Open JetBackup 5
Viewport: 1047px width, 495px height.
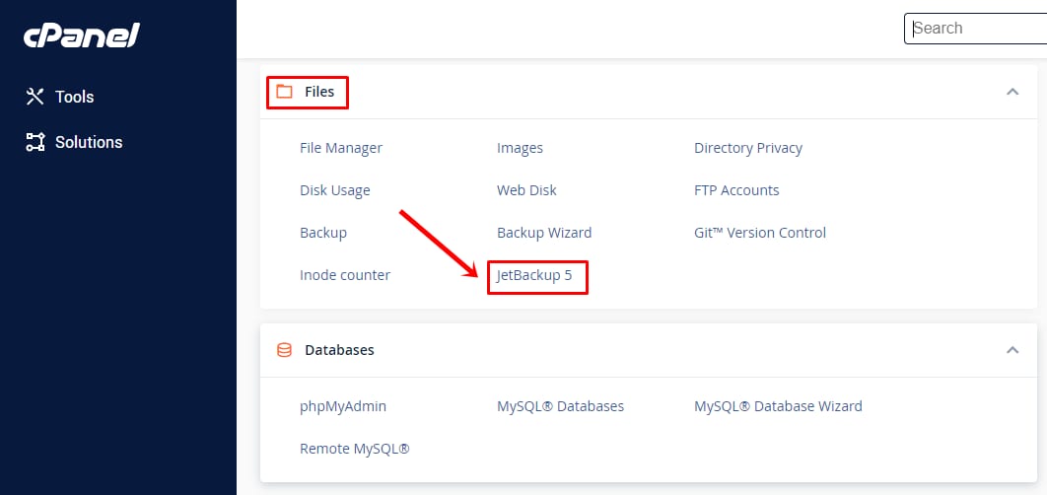coord(534,274)
